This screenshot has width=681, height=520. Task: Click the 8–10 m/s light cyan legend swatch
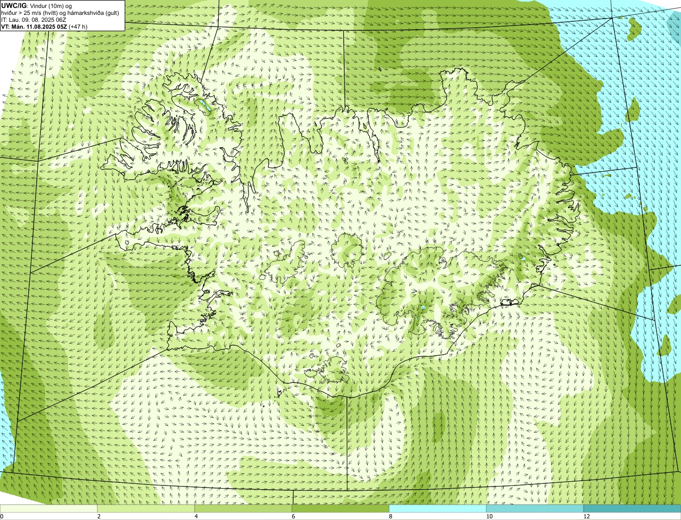coord(438,508)
